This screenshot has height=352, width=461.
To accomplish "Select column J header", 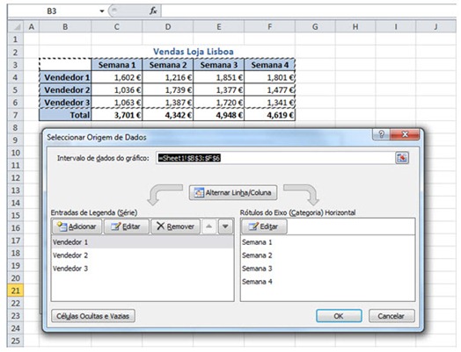I will click(435, 26).
